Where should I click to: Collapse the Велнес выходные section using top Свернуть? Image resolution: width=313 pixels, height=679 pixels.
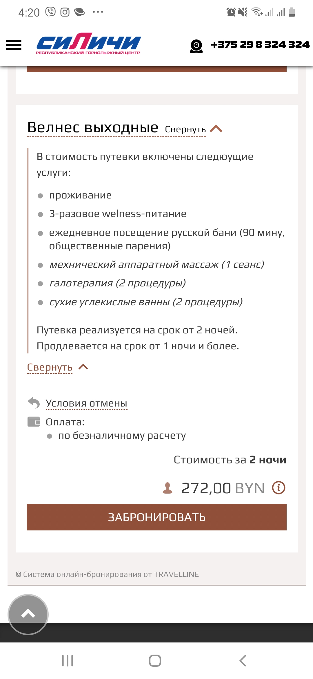coord(185,129)
